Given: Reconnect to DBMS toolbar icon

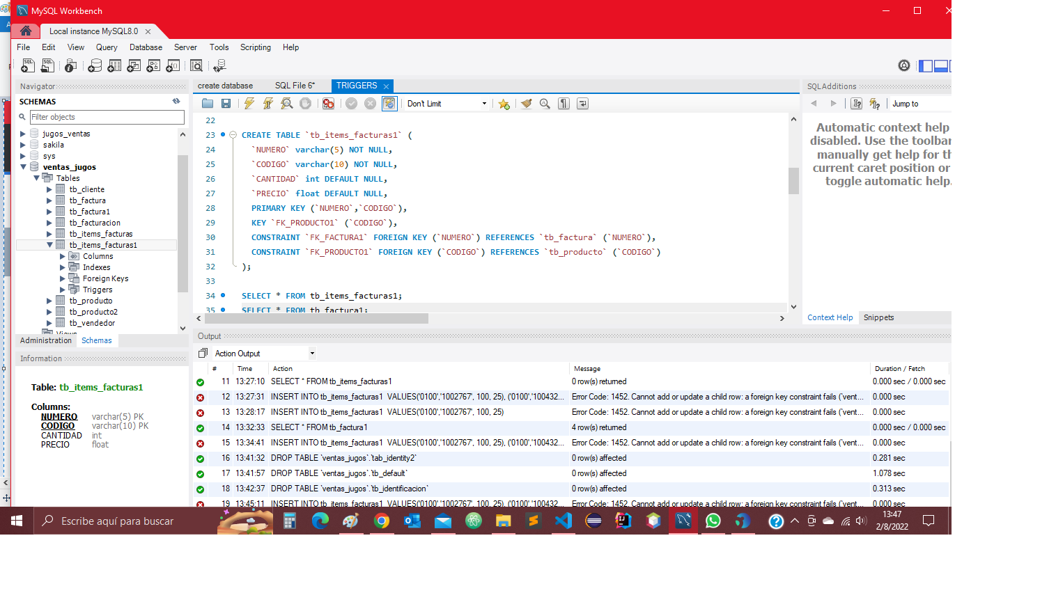Looking at the screenshot, I should [219, 65].
